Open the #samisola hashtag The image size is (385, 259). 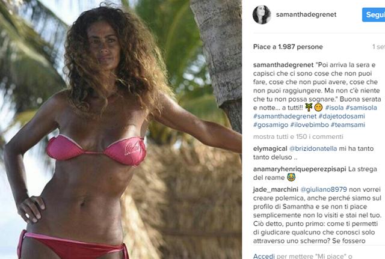tap(361, 108)
